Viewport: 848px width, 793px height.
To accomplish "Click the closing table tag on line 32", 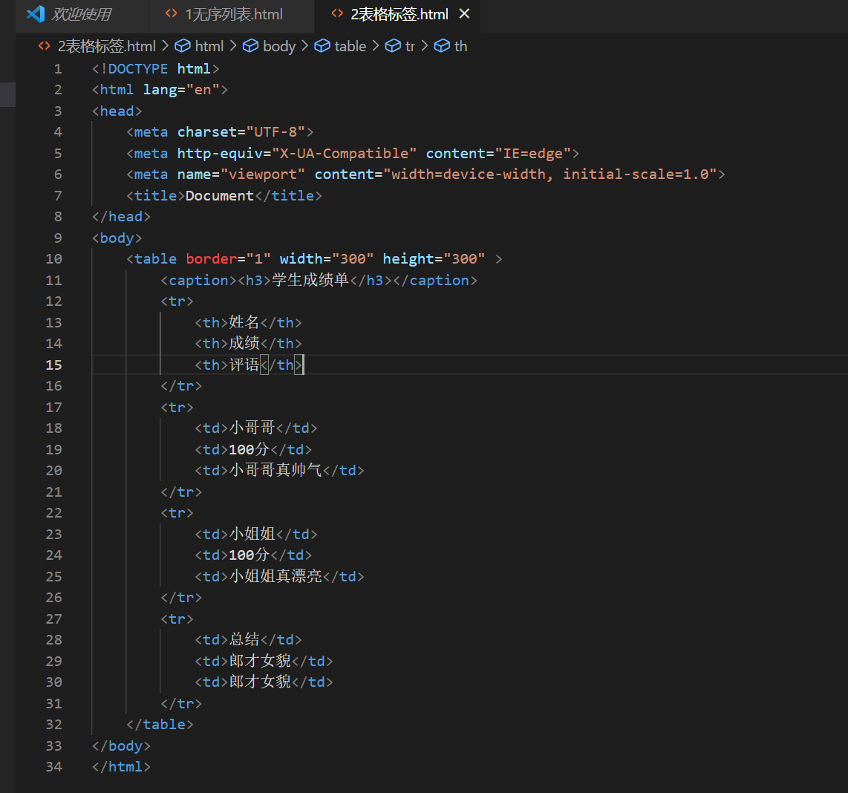I will (x=160, y=725).
